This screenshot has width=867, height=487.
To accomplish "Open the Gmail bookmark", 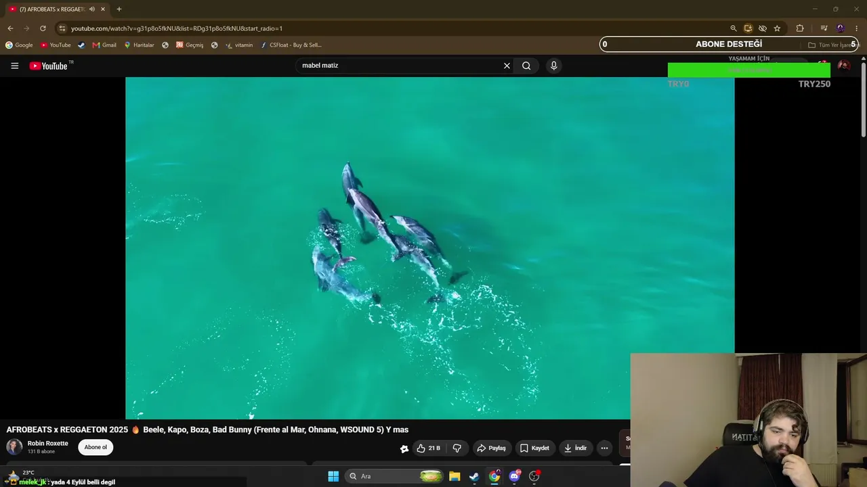I will click(x=104, y=45).
